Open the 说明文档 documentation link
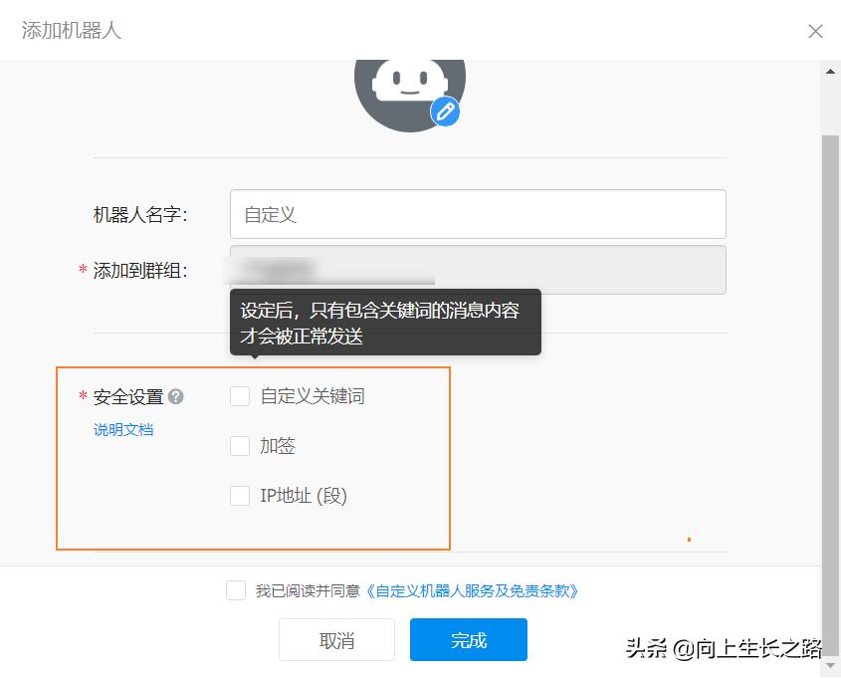 122,429
